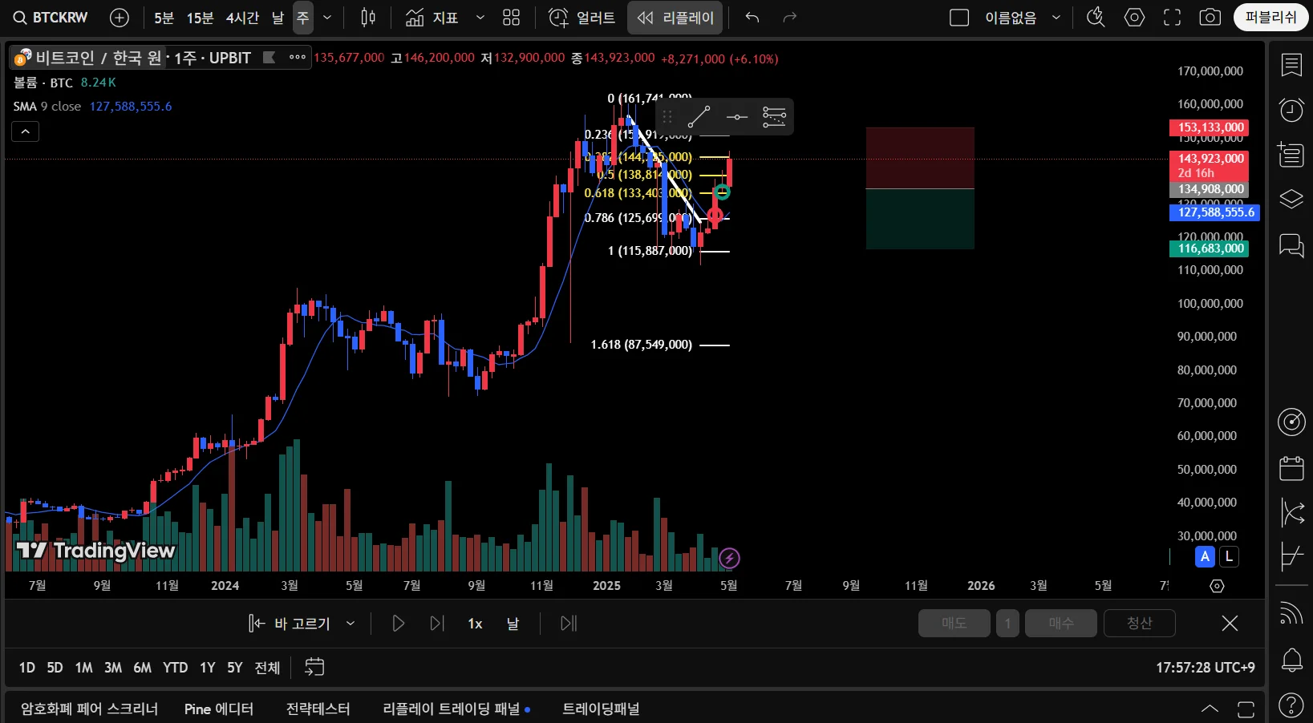The width and height of the screenshot is (1313, 723).
Task: Set chart range to 5Y
Action: tap(234, 668)
